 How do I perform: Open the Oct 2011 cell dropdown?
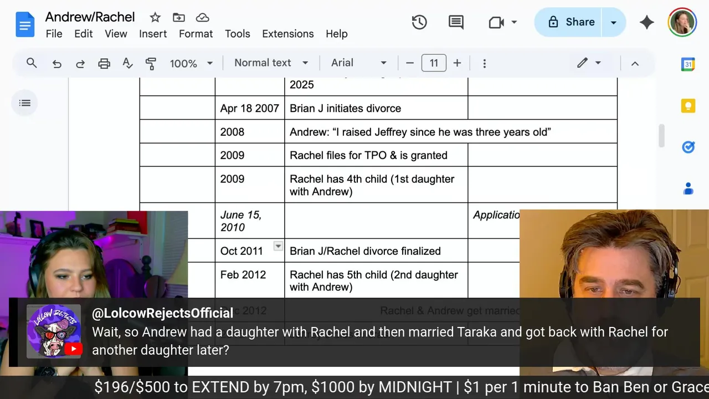click(x=278, y=246)
